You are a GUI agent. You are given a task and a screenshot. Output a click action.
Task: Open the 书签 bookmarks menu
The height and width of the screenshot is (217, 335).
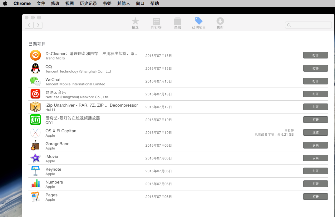(x=107, y=3)
